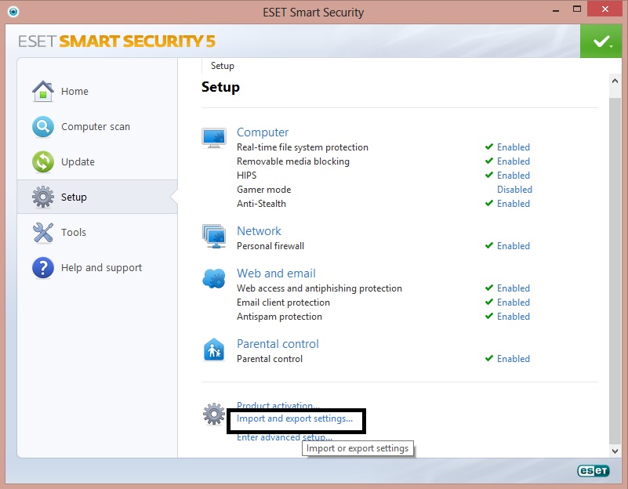Toggle Email client protection Enabled status

(513, 302)
